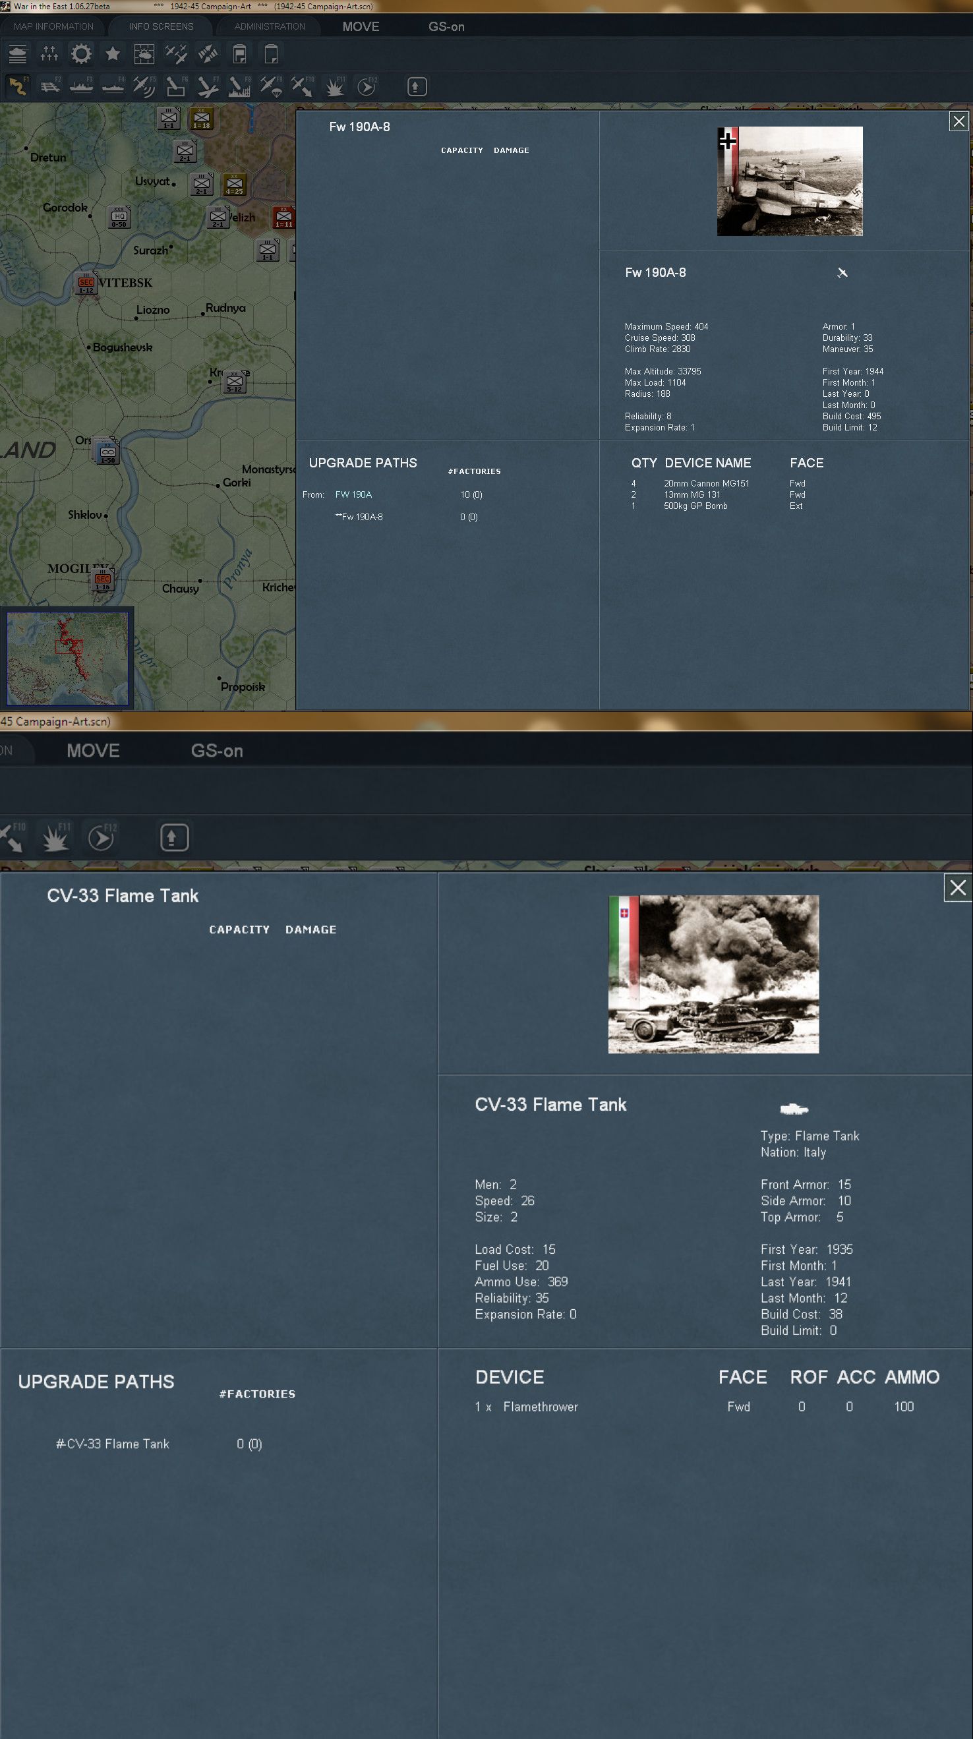Follow the FW 190A upgrade path link
The image size is (973, 1739).
353,494
